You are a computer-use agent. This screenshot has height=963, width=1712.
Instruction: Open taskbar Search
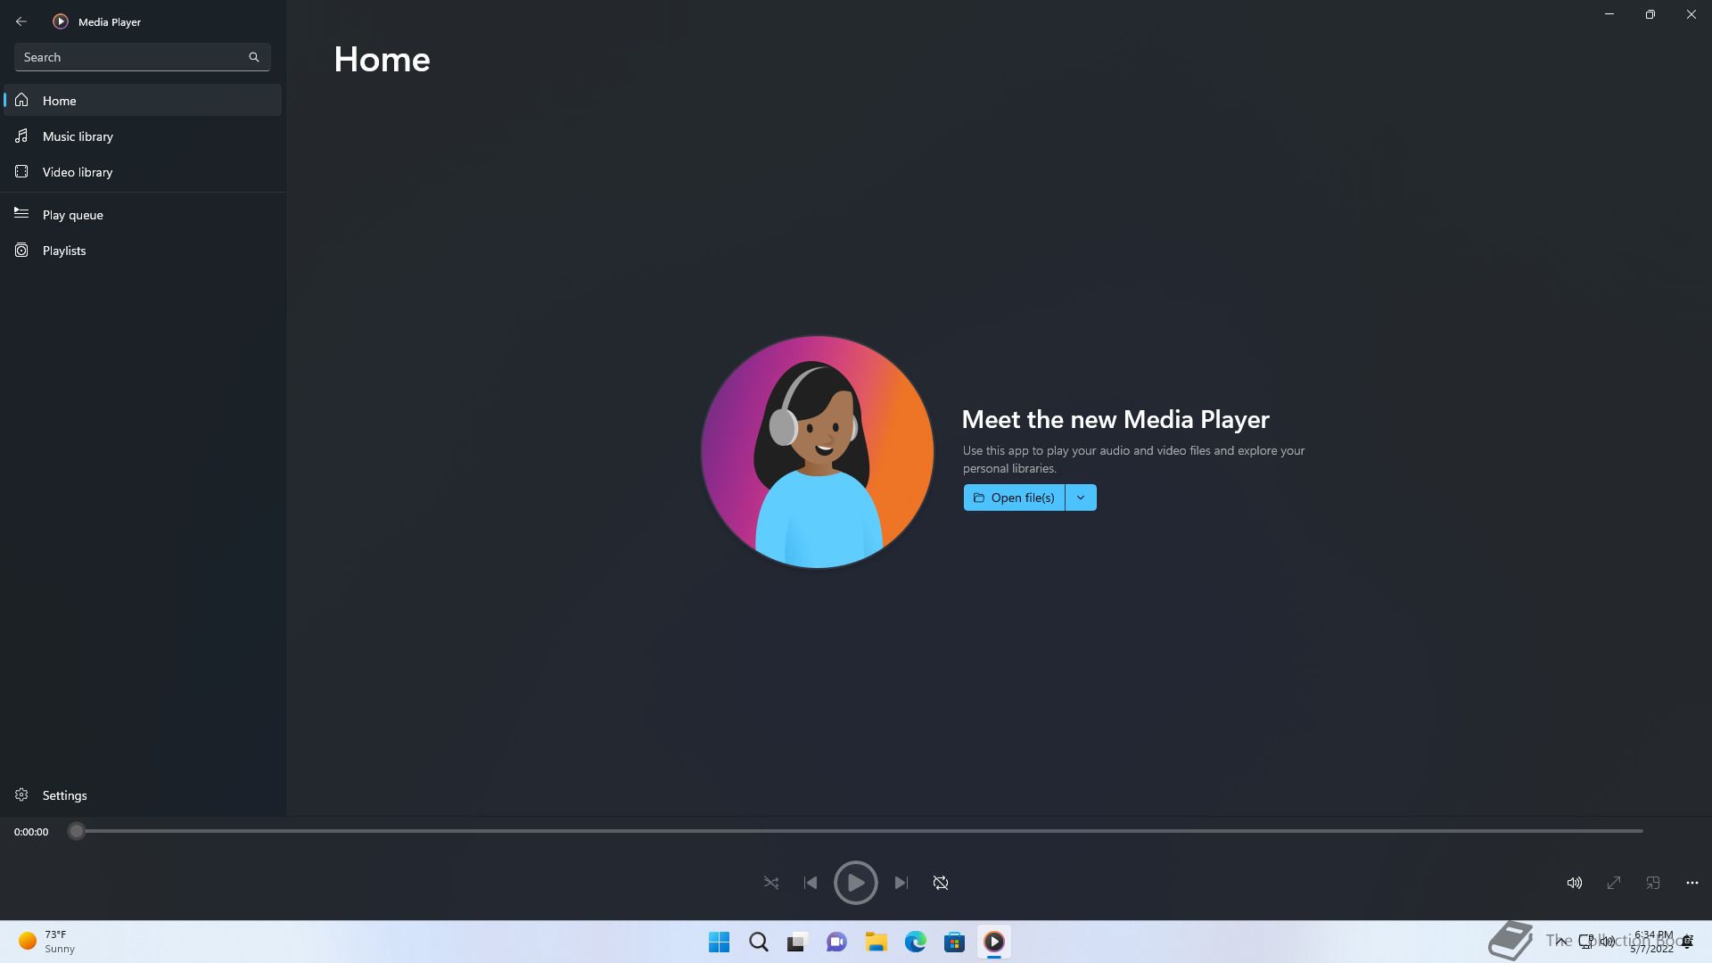758,942
